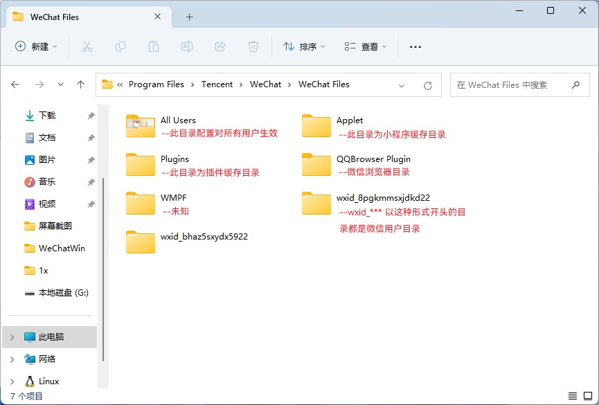599x405 pixels.
Task: Open 音乐 in the sidebar
Action: coord(47,182)
